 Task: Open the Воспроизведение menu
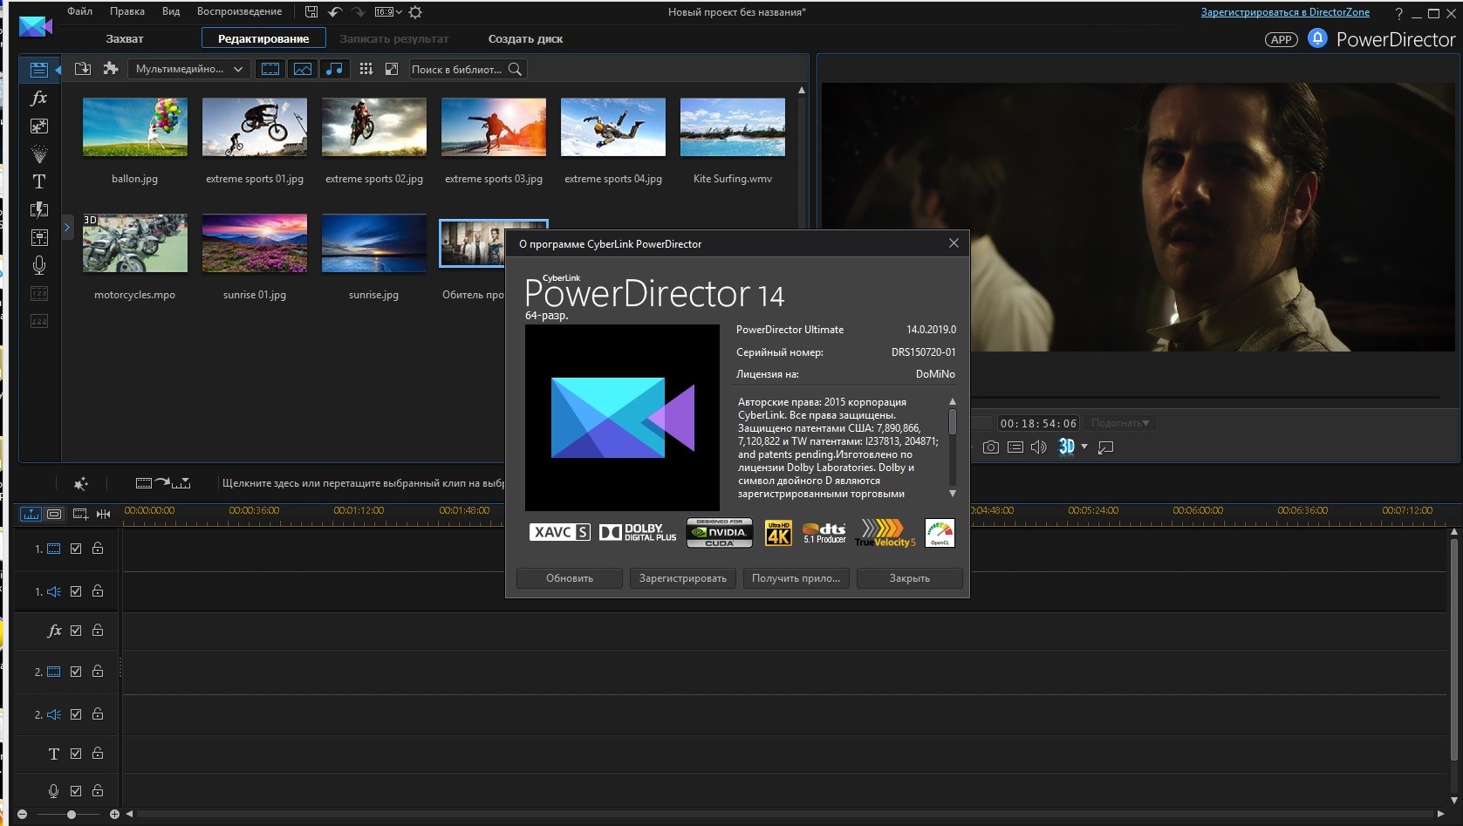point(239,12)
